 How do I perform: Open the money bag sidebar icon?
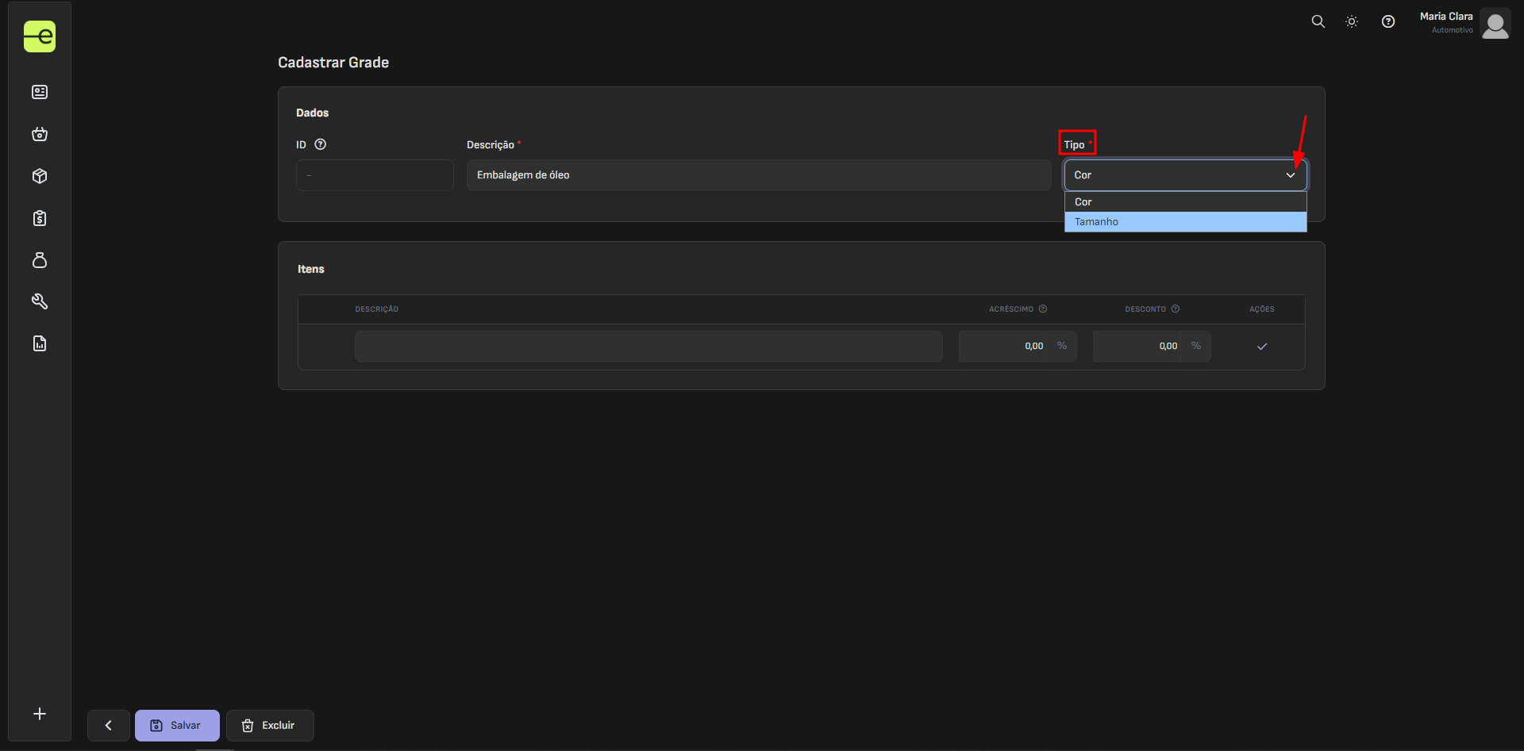click(40, 260)
